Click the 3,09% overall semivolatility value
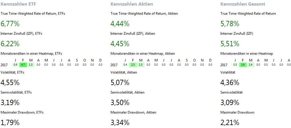This screenshot has height=128, width=291. [x=230, y=102]
